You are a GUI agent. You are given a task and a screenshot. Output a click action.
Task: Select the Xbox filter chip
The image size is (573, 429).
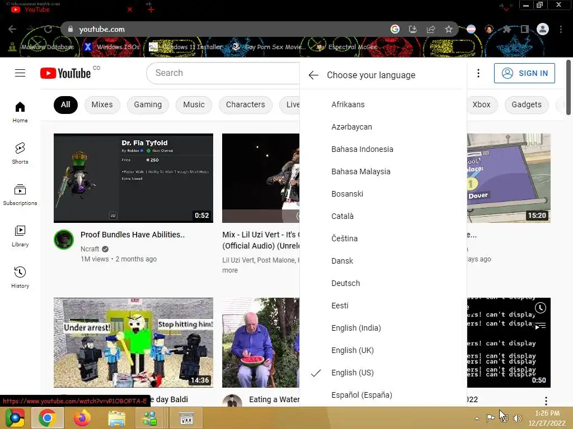pos(482,104)
